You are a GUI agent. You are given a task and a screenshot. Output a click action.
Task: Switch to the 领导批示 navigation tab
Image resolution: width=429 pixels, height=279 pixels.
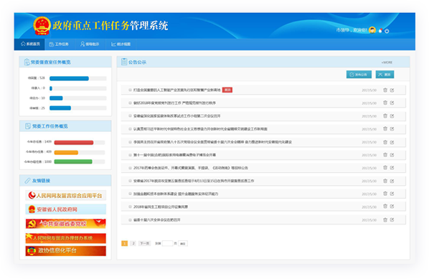point(90,44)
